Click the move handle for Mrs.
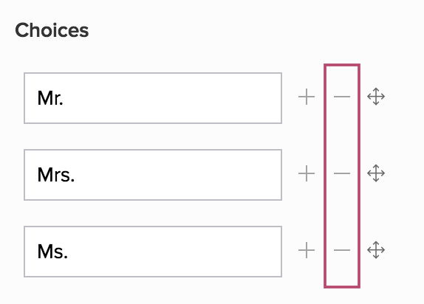The image size is (424, 304). (376, 173)
